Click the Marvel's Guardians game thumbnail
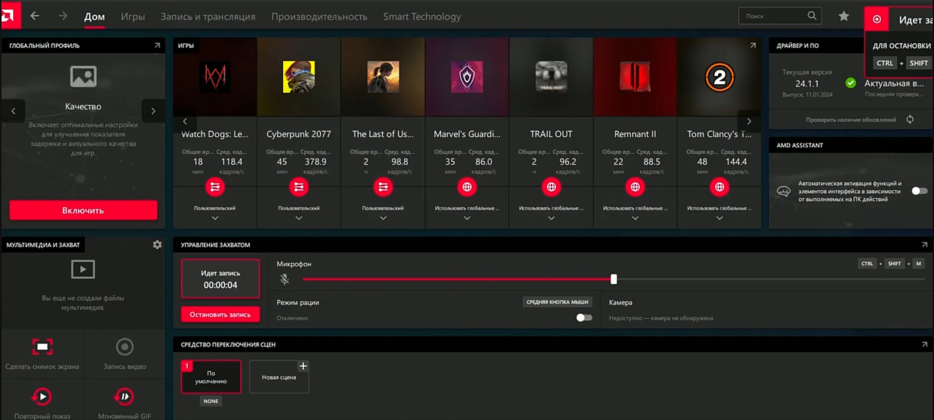The width and height of the screenshot is (934, 420). coord(467,77)
